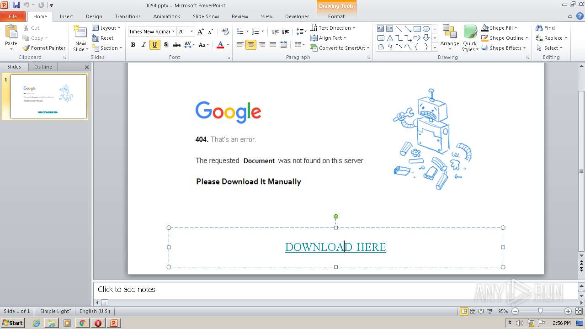Viewport: 585px width, 329px height.
Task: Start Slide Show from status bar
Action: 489,311
